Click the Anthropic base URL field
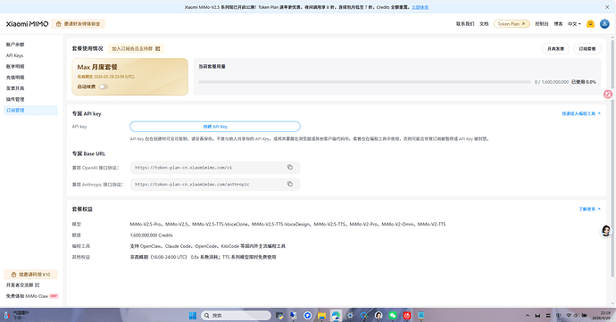 215,184
